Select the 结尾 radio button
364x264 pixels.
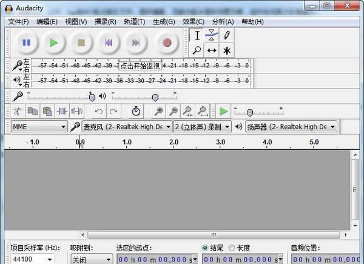point(205,248)
